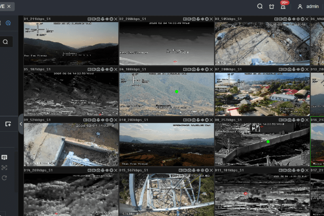
Task: Open the monitor layout icon in sidebar
Action: pyautogui.click(x=4, y=157)
